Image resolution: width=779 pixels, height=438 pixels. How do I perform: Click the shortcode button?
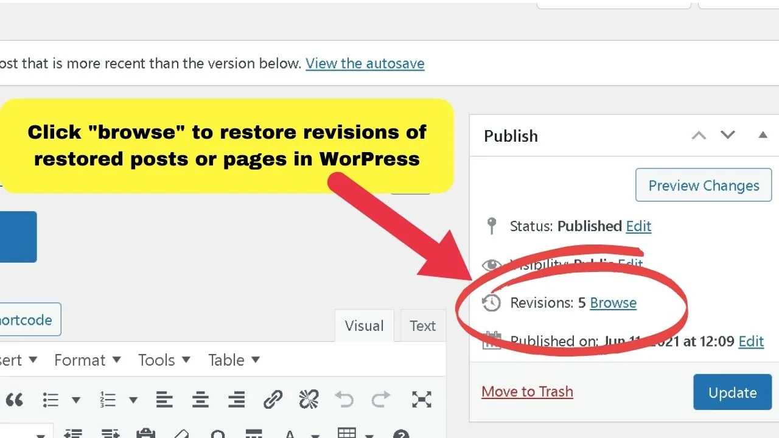click(x=30, y=319)
